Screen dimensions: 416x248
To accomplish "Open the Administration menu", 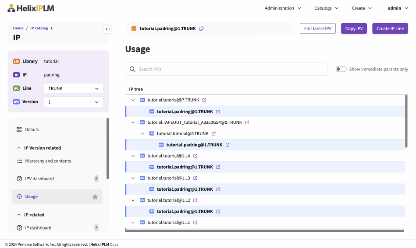I will 283,8.
